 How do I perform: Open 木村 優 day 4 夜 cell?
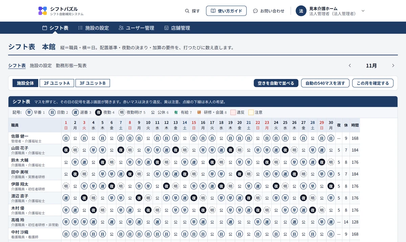pos(93,210)
